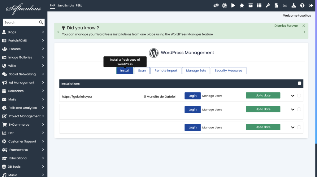Image resolution: width=317 pixels, height=177 pixels.
Task: Click the Install button
Action: pos(125,71)
